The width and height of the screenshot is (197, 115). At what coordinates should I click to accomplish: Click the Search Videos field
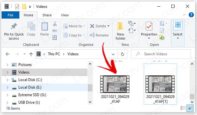[161, 54]
